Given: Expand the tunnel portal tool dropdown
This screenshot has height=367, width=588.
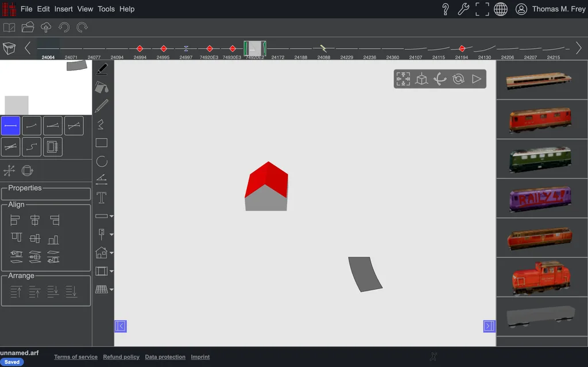Looking at the screenshot, I should click(111, 271).
